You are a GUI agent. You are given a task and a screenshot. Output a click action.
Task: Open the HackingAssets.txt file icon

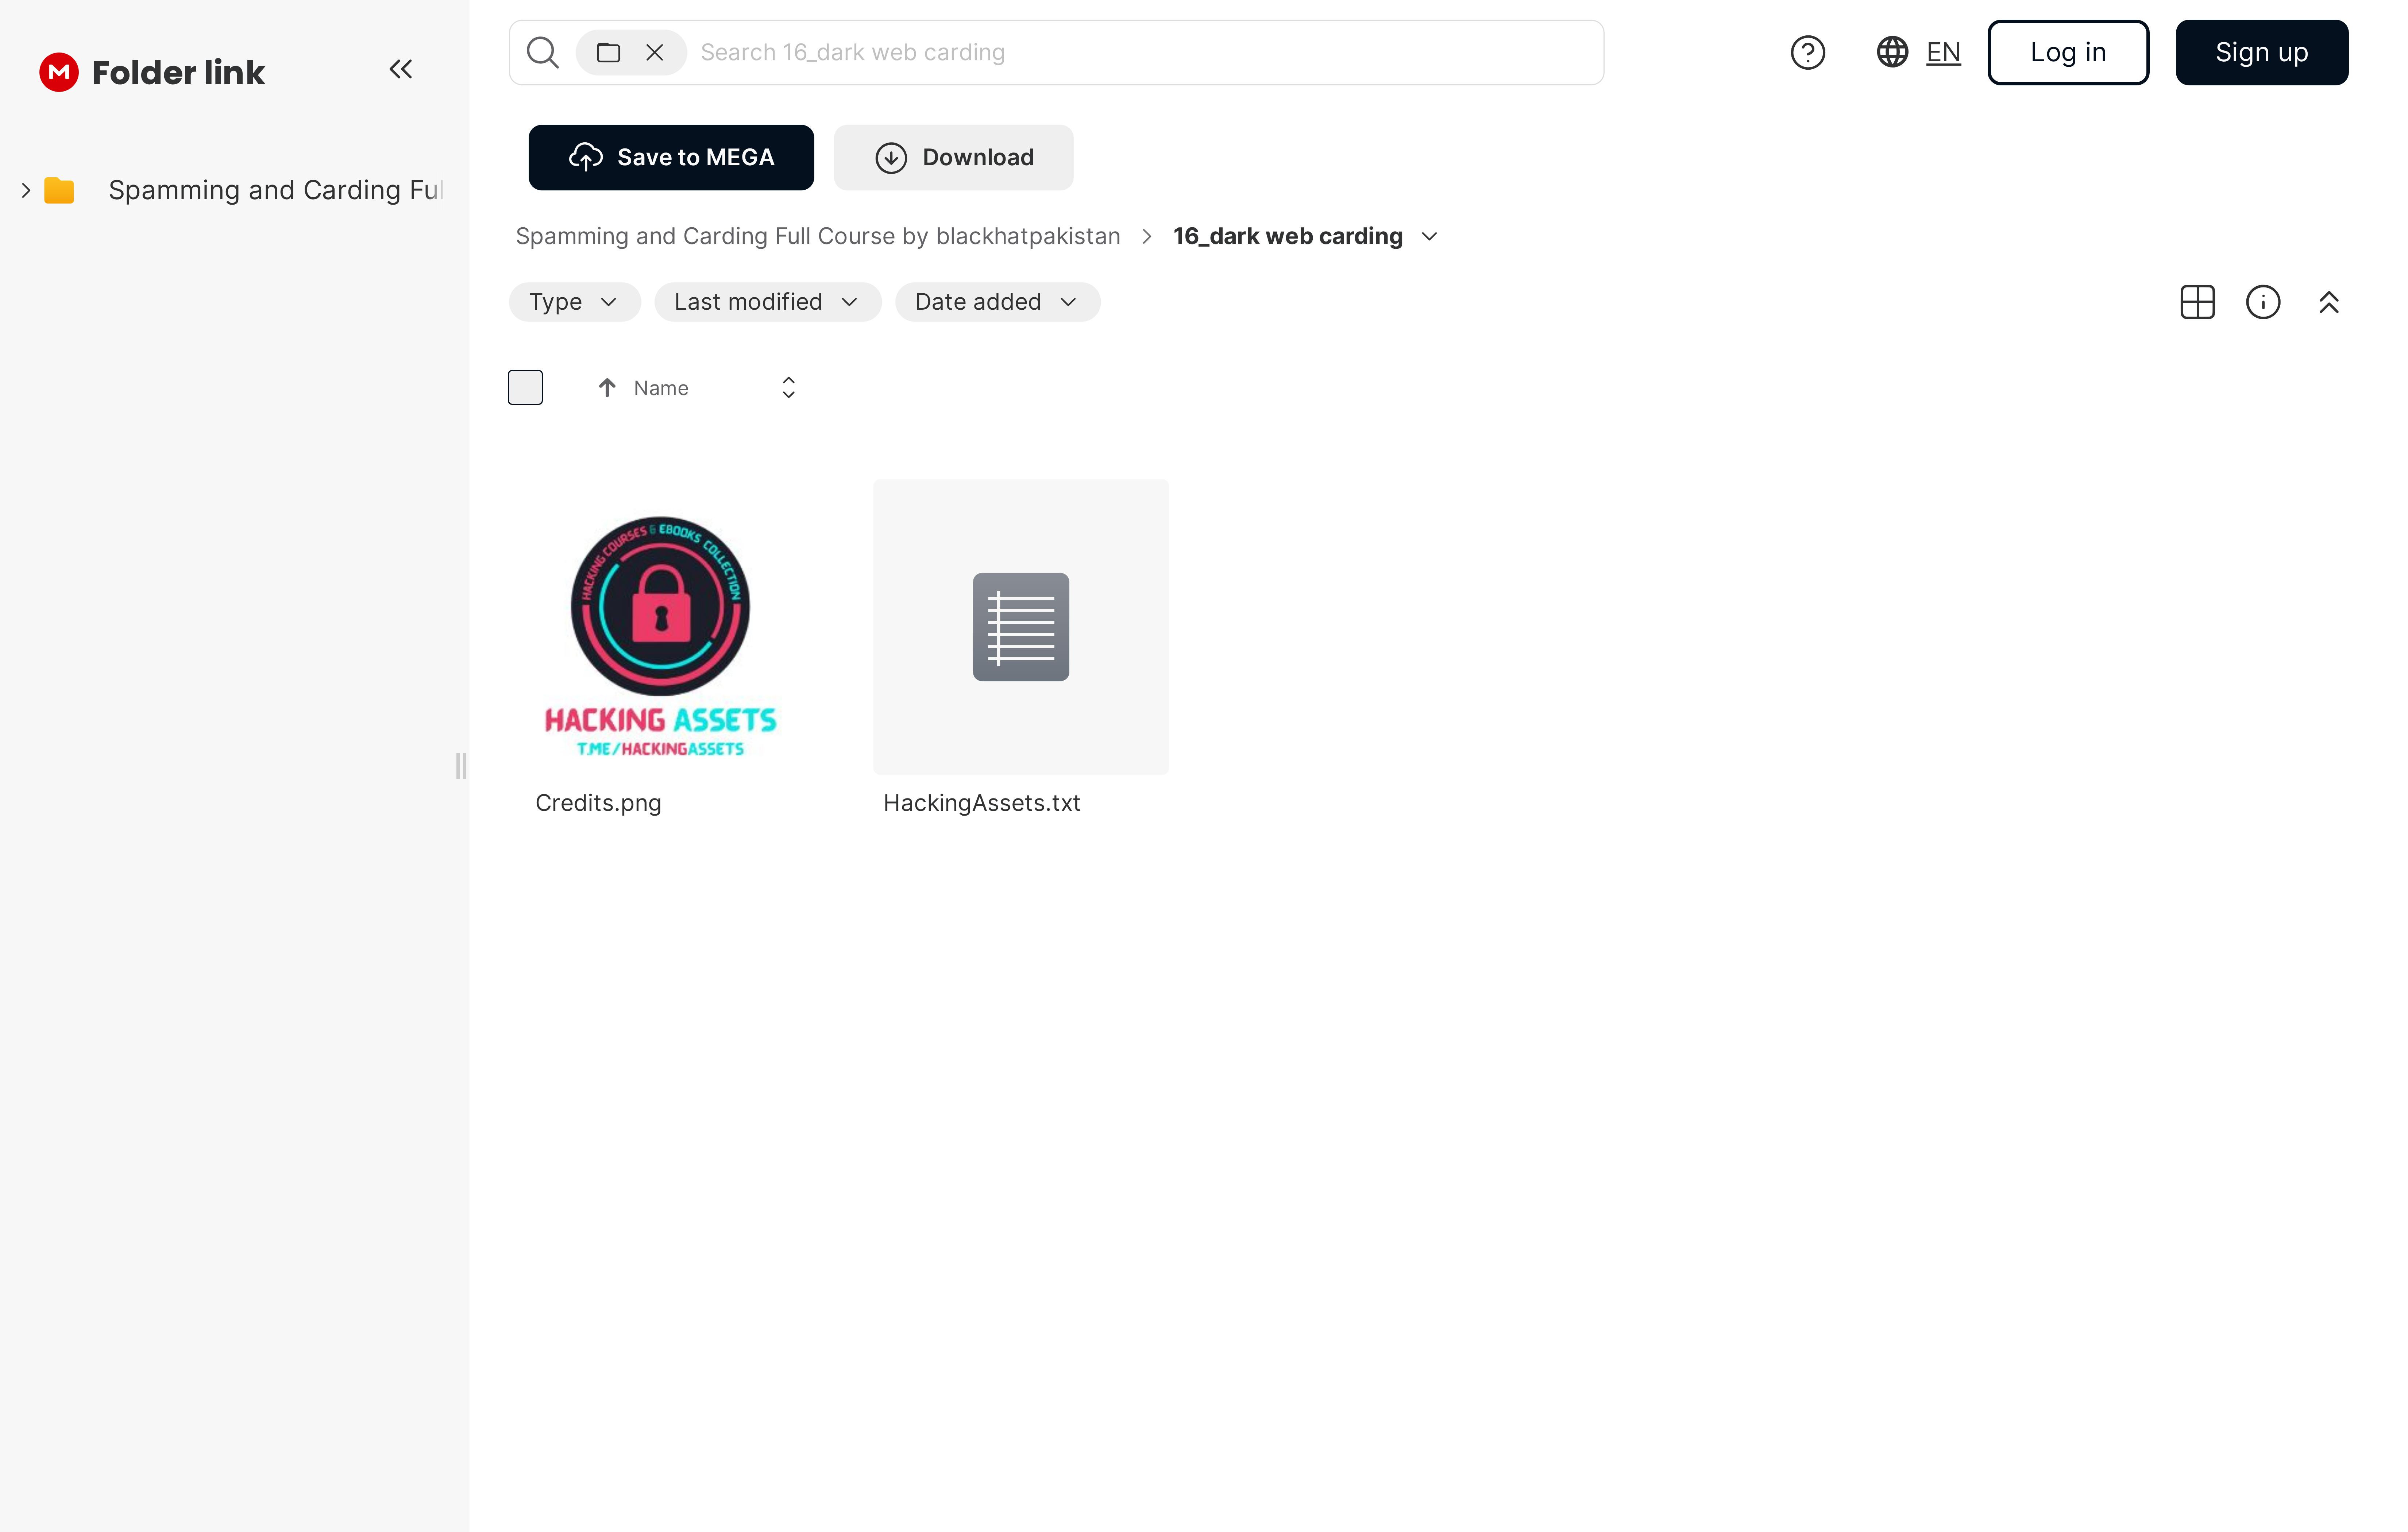1021,627
